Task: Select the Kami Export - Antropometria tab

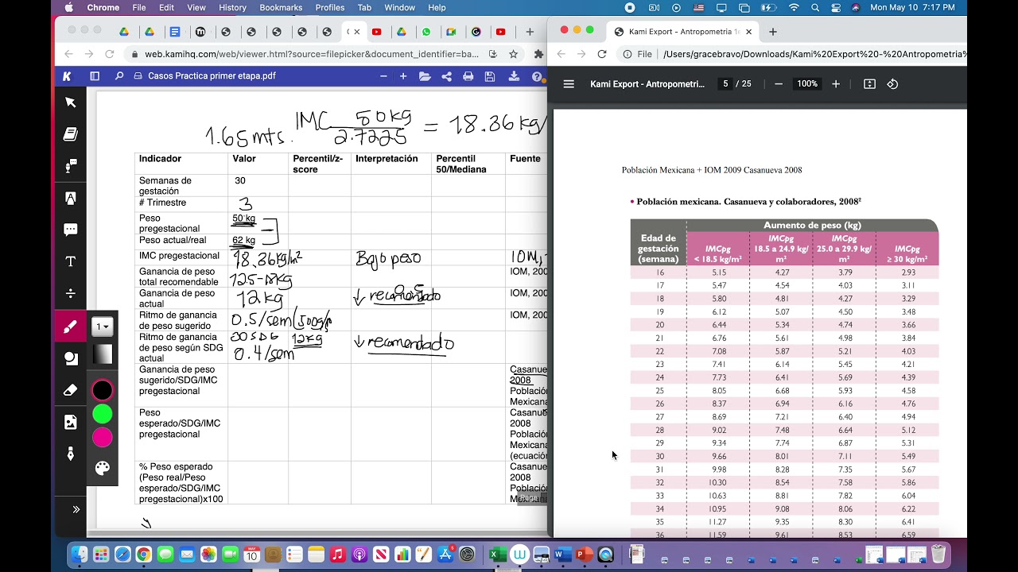Action: click(x=682, y=32)
